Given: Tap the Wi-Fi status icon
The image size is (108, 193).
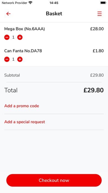Looking at the screenshot, I should (x=30, y=3).
